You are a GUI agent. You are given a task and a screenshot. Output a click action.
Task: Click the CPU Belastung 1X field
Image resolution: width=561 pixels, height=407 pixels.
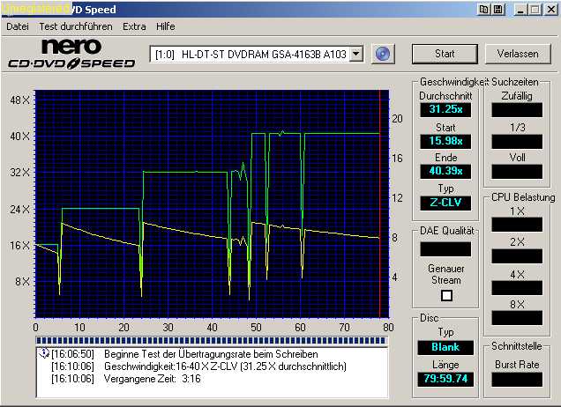(x=517, y=225)
